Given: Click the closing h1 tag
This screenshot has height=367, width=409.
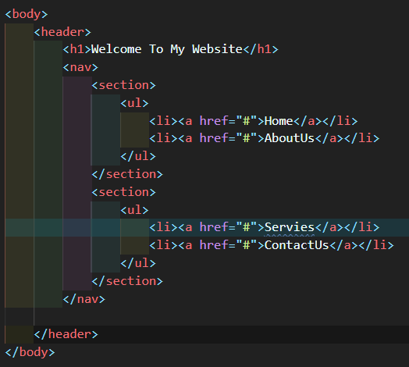Looking at the screenshot, I should (x=261, y=49).
